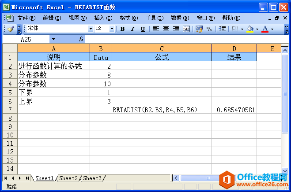
Task: Apply cell Borders button
Action: coord(235,29)
